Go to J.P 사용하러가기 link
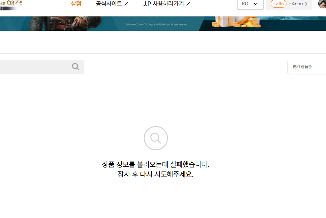 point(164,4)
